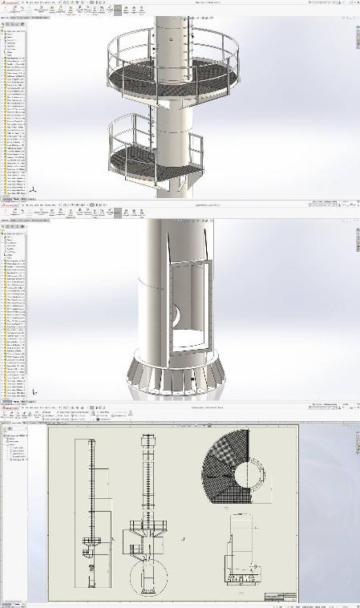Viewport: 360px width, 608px height.
Task: Click the Save icon in the top window title bar
Action: [78, 2]
